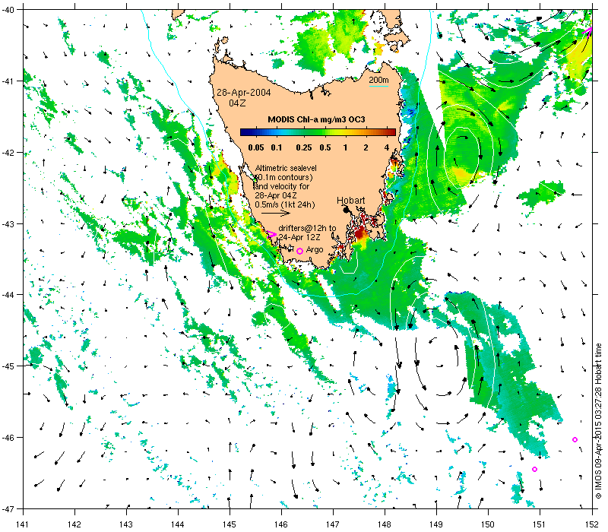The width and height of the screenshot is (608, 532).
Task: Click the '200m' depth contour label
Action: [378, 80]
